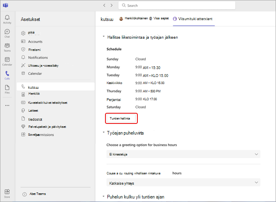This screenshot has width=276, height=202.
Task: Show more apps via ellipsis icon
Action: pos(7,105)
